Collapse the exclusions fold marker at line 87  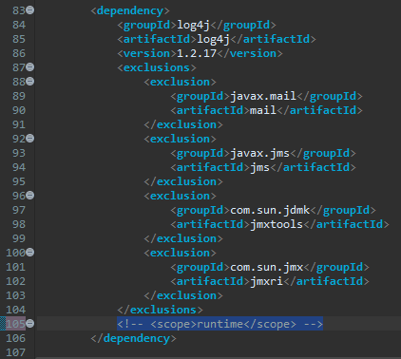tap(30, 67)
